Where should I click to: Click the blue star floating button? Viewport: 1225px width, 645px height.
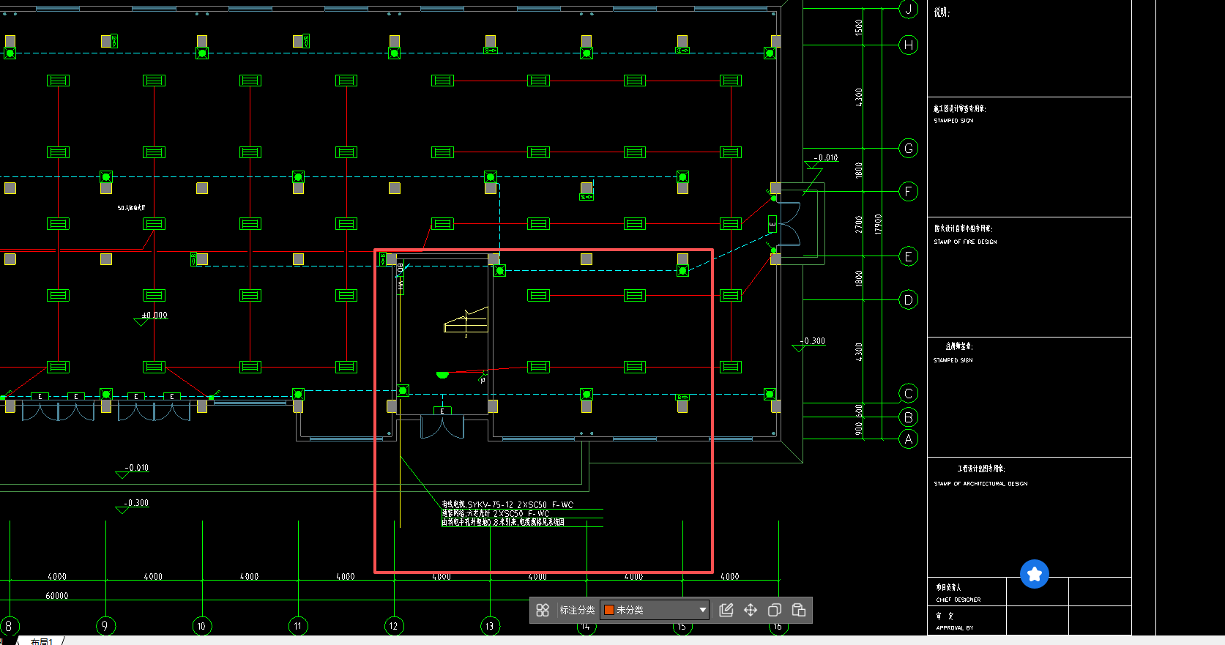pyautogui.click(x=1035, y=574)
